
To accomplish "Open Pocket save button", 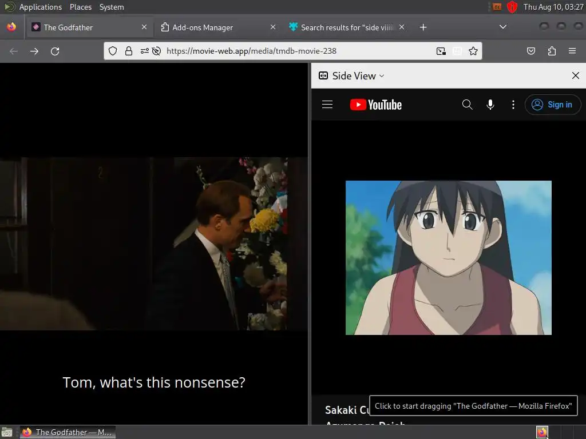I will 531,51.
